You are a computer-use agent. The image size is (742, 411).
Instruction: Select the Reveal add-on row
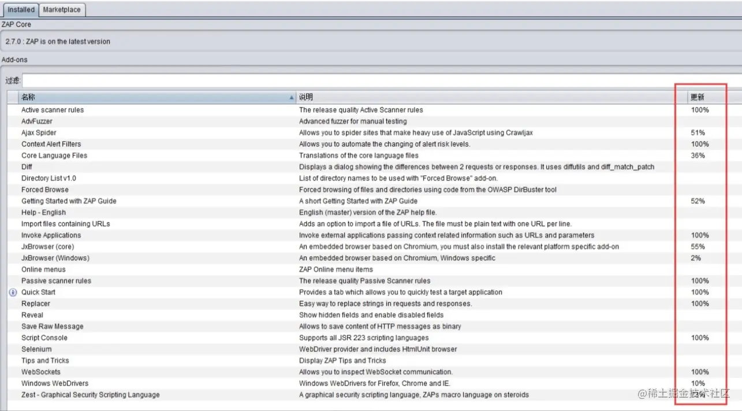[374, 315]
